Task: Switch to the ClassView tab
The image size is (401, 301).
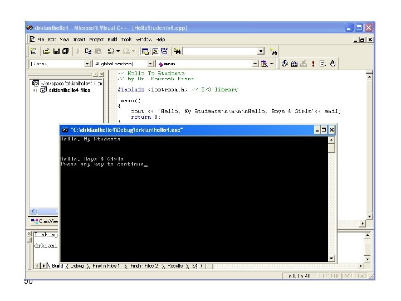Action: pyautogui.click(x=45, y=221)
